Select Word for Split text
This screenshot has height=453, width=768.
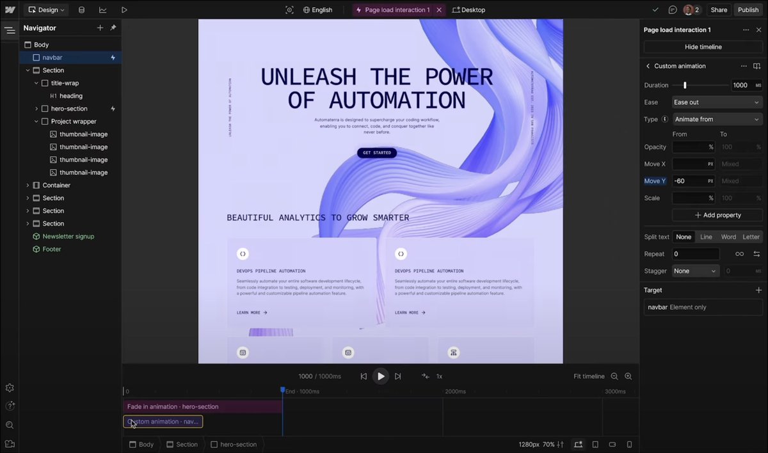click(728, 237)
